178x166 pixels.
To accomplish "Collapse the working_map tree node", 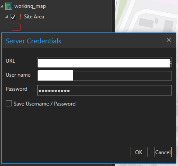I will point(2,6).
